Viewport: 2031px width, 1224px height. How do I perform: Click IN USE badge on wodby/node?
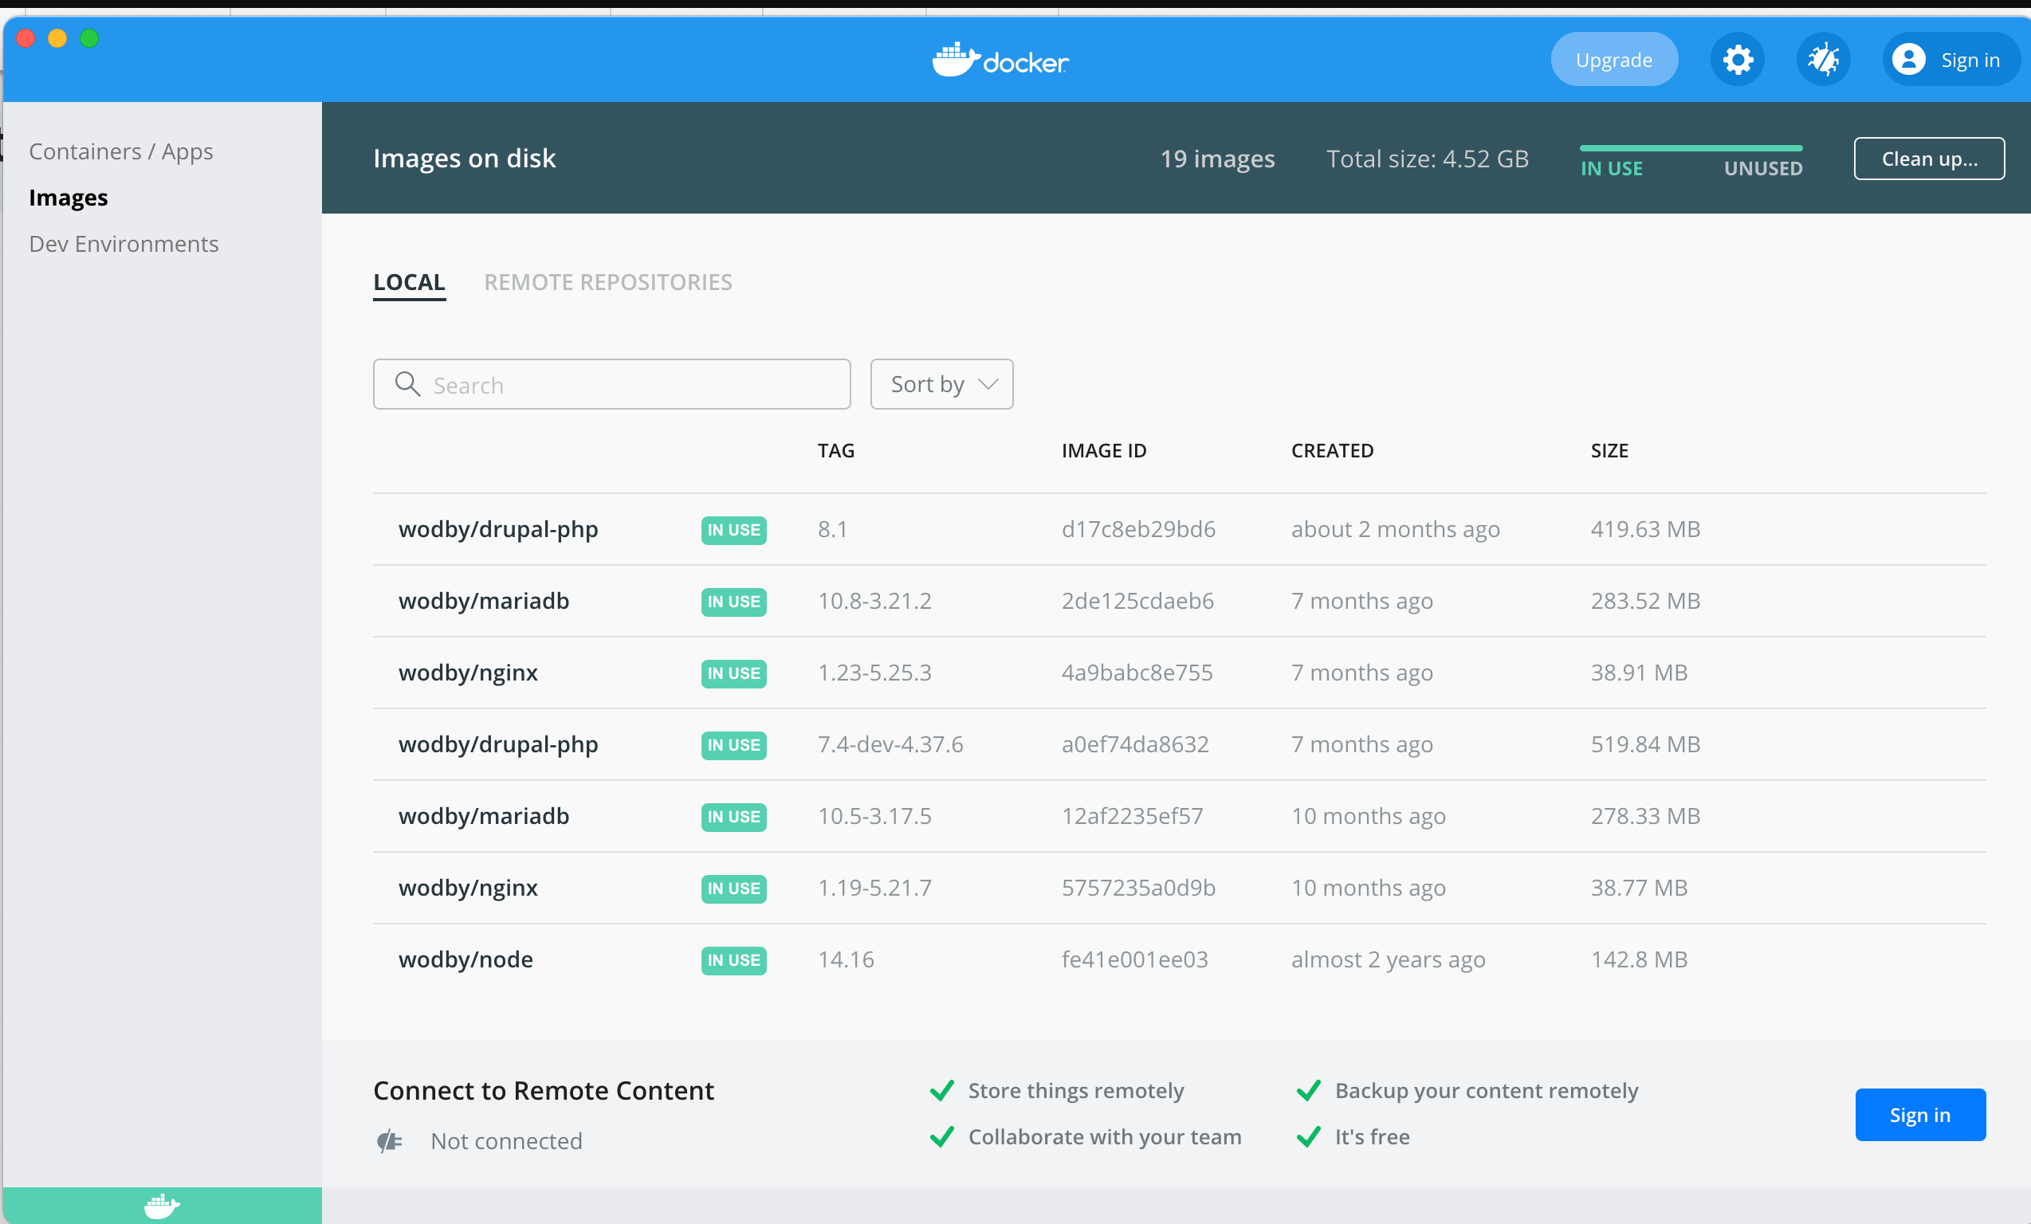733,959
